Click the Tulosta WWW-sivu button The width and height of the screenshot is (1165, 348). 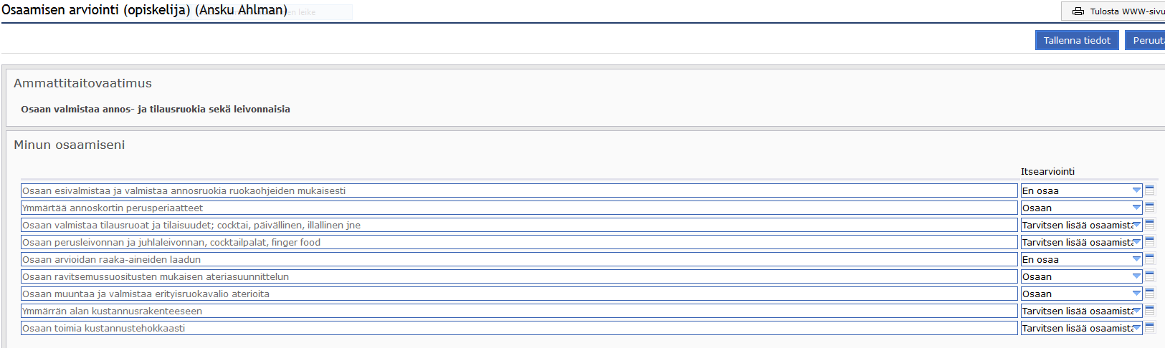coord(1113,11)
